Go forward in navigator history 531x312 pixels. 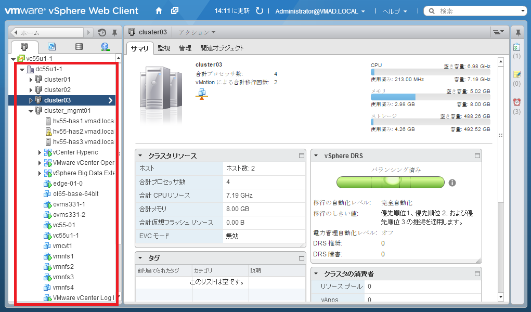pyautogui.click(x=89, y=33)
